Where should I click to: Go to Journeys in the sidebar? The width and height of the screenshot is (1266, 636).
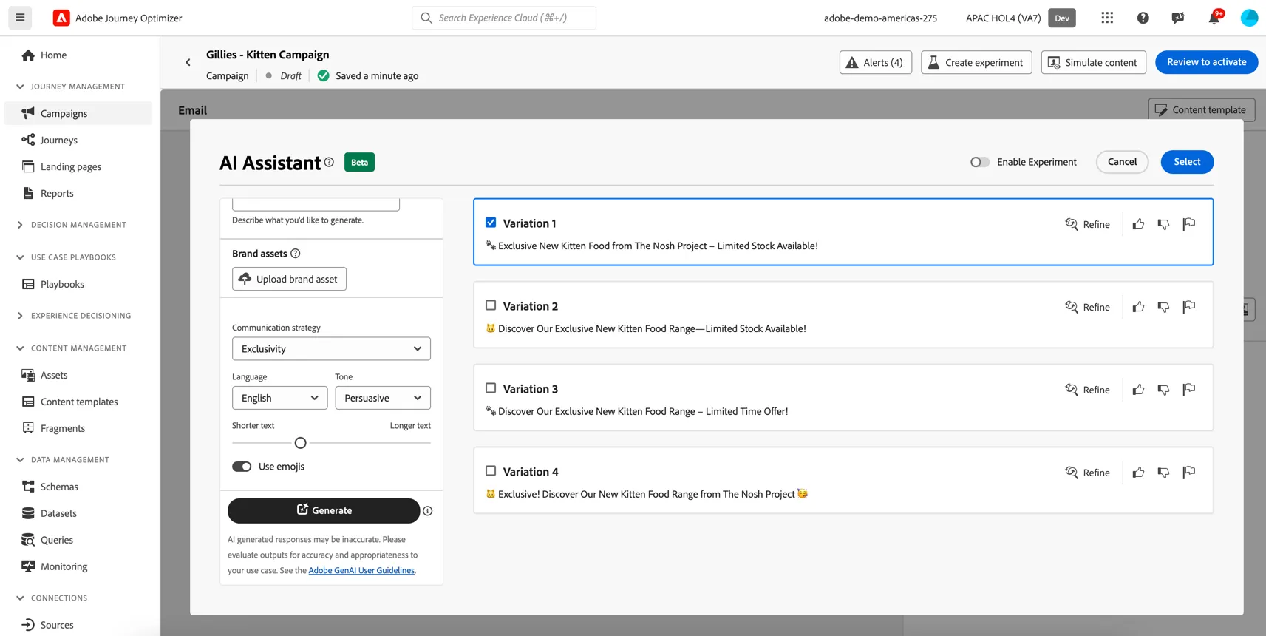59,140
